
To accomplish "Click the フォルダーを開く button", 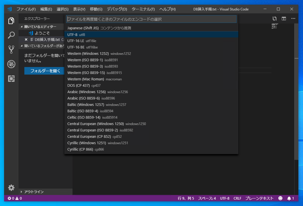I will coord(44,71).
